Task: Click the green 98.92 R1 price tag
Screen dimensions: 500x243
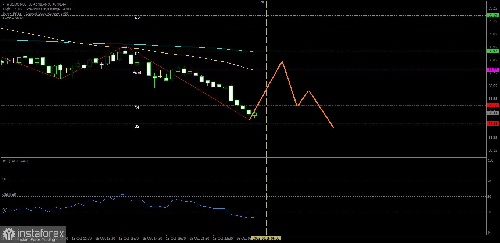Action: pyautogui.click(x=492, y=51)
